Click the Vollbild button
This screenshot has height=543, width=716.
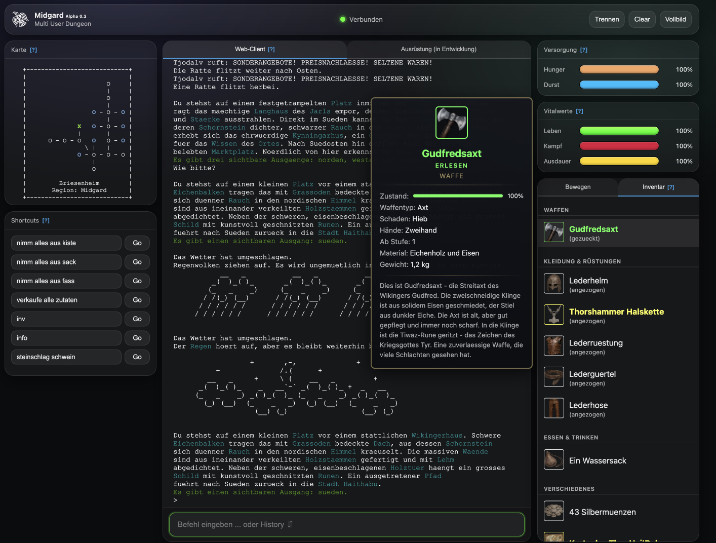point(675,19)
